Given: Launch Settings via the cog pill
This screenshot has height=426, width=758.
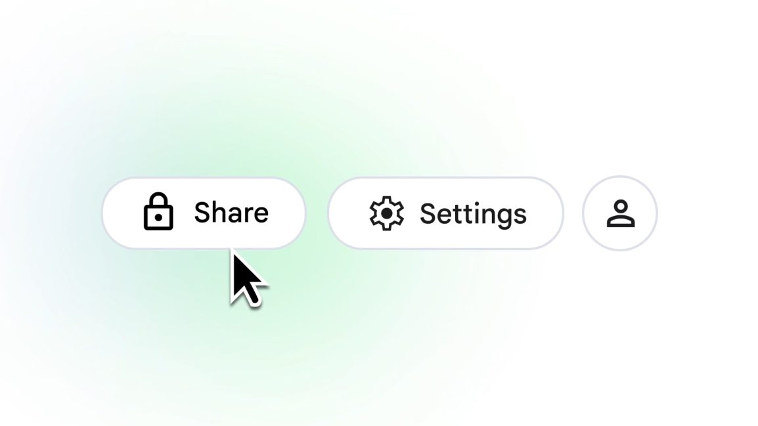Looking at the screenshot, I should (446, 213).
